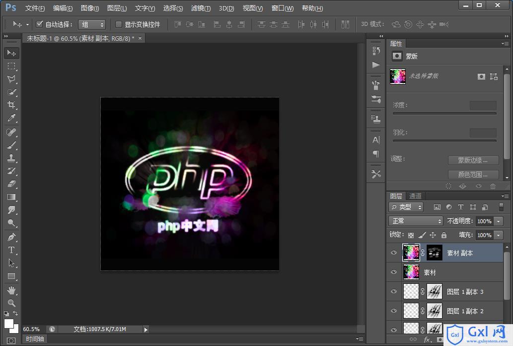Select the Smudge tool

pos(11,210)
